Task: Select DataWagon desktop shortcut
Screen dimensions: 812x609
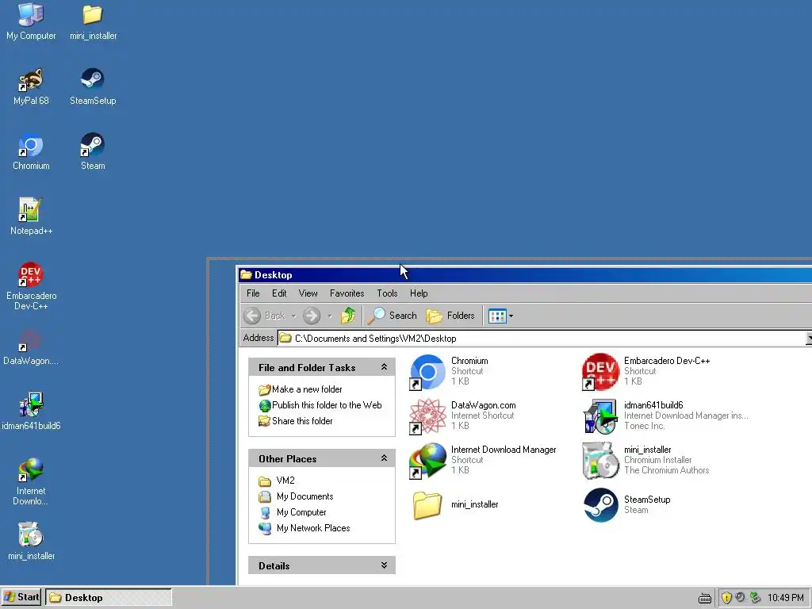Action: pyautogui.click(x=31, y=347)
